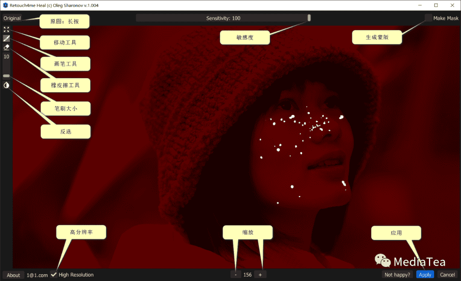461x281 pixels.
Task: Maximize the Retouch4me Heal window
Action: (x=436, y=5)
